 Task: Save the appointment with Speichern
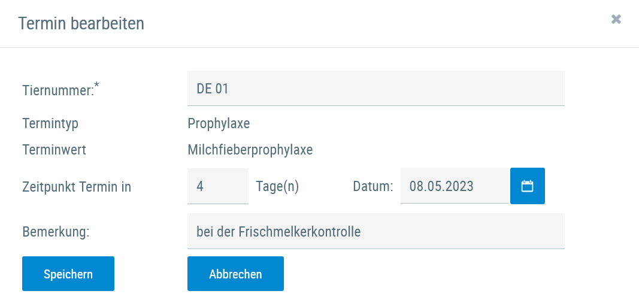click(68, 274)
